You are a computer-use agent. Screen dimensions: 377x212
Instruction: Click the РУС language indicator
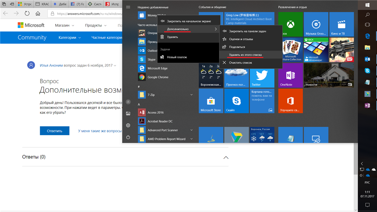point(367,183)
